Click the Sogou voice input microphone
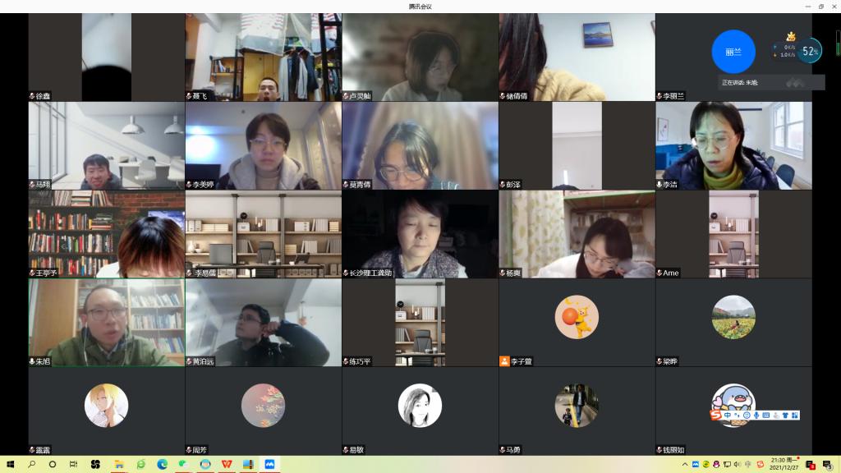This screenshot has height=473, width=841. click(x=756, y=416)
